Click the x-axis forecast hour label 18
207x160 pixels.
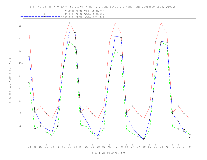click(x=64, y=147)
